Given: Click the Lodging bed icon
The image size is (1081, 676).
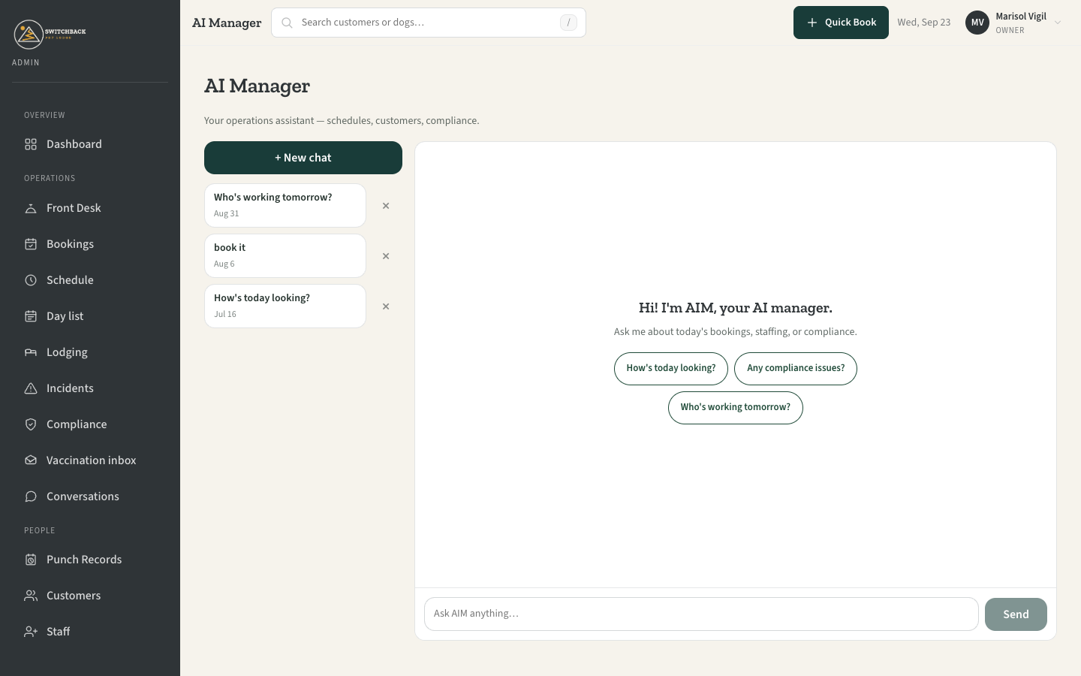Looking at the screenshot, I should (x=31, y=352).
